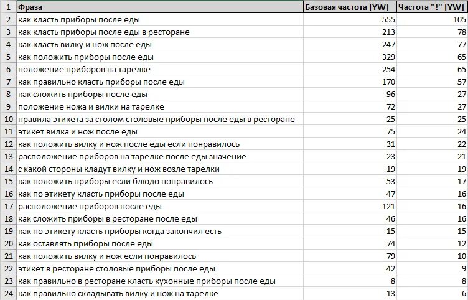Click the phrase starting "правила этикета за столом"
The width and height of the screenshot is (468, 300).
(156, 120)
